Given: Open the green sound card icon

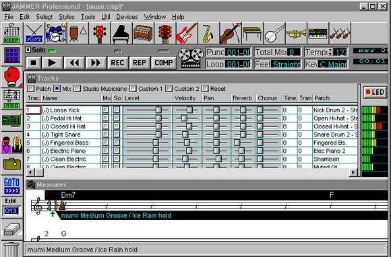Looking at the screenshot, I should [x=11, y=121].
